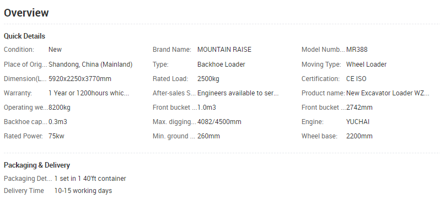
Task: Select the MR388 model value
Action: 357,50
